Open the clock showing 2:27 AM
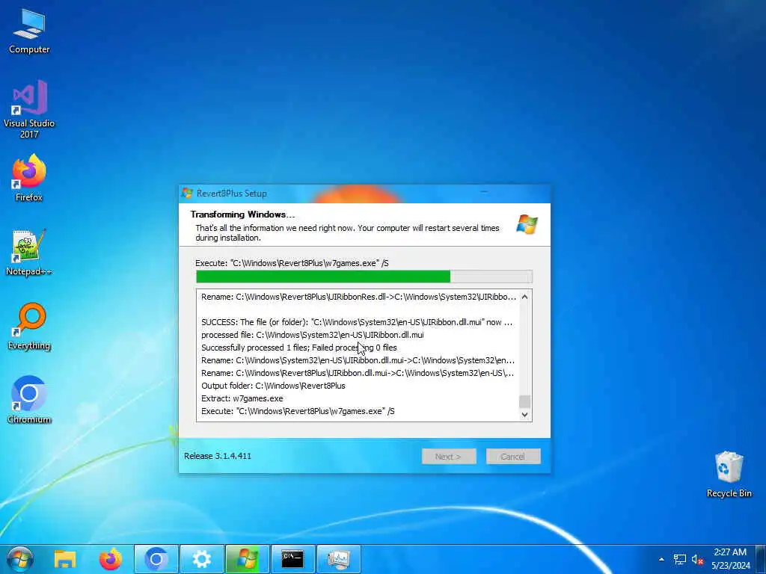Viewport: 766px width, 574px height. tap(730, 552)
